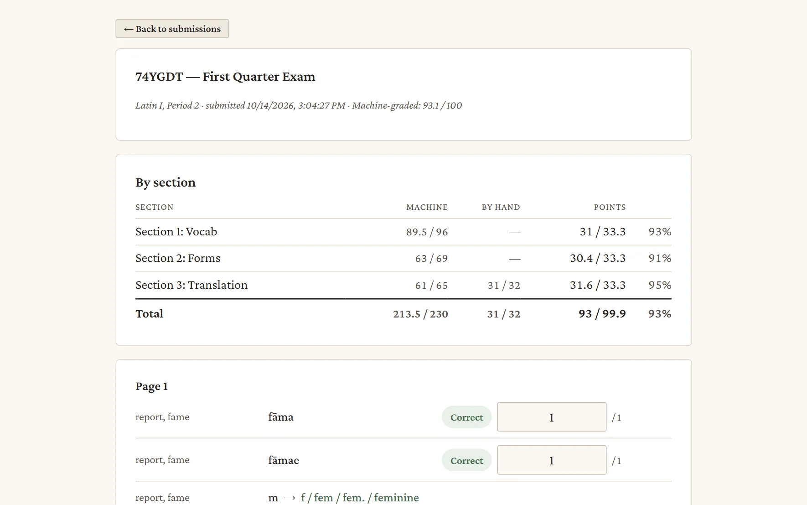Click the accepted answers f / fem / fem. / feminine
This screenshot has height=505, width=807.
point(360,498)
